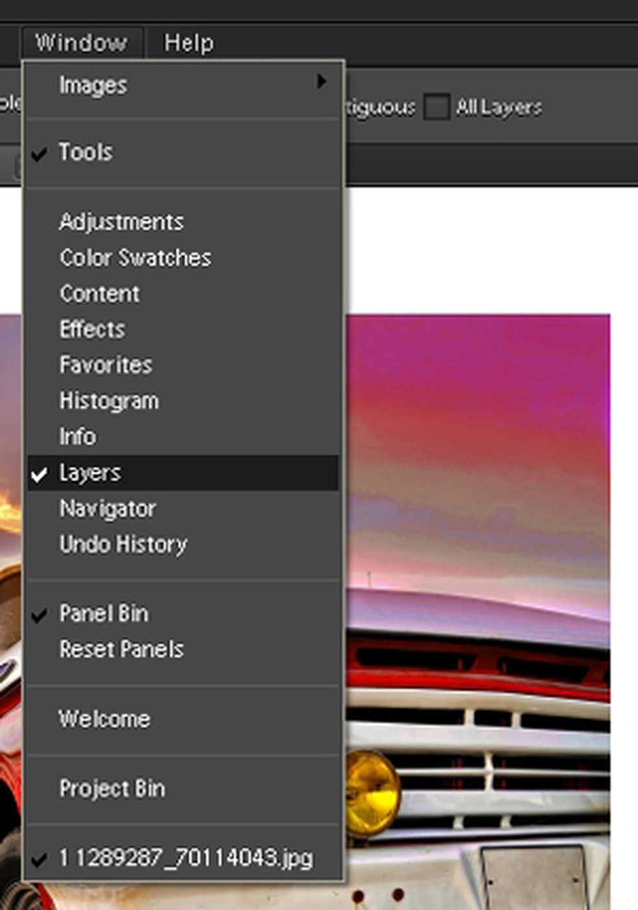Open the Content panel
Viewport: 638px width, 910px height.
[99, 294]
